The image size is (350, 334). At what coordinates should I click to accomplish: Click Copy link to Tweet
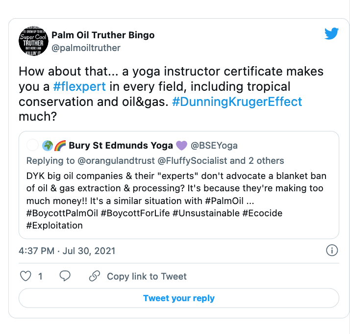pos(147,277)
